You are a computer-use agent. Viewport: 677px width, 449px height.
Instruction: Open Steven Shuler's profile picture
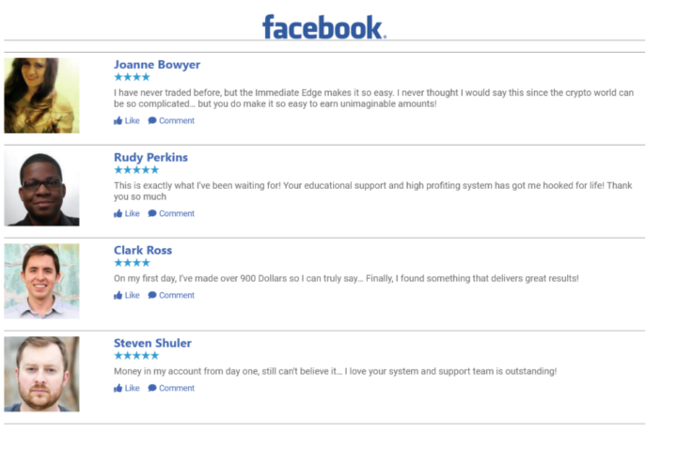pyautogui.click(x=41, y=374)
